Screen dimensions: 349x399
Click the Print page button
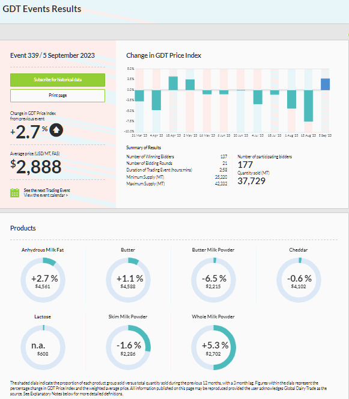click(x=58, y=96)
